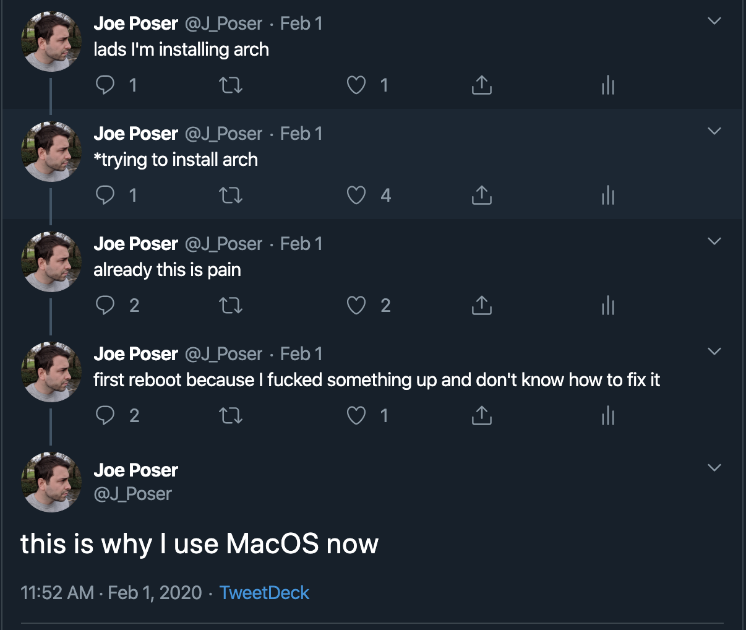Click the Feb 1 timestamp on "first reboot" tweet
The width and height of the screenshot is (746, 630).
pyautogui.click(x=301, y=354)
